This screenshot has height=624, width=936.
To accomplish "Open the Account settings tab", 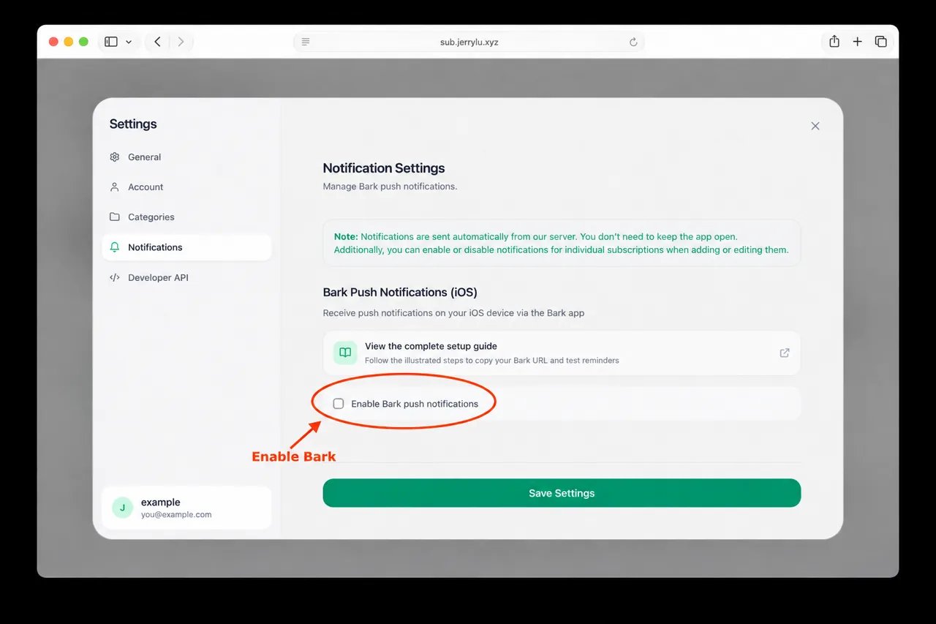I will [186, 187].
